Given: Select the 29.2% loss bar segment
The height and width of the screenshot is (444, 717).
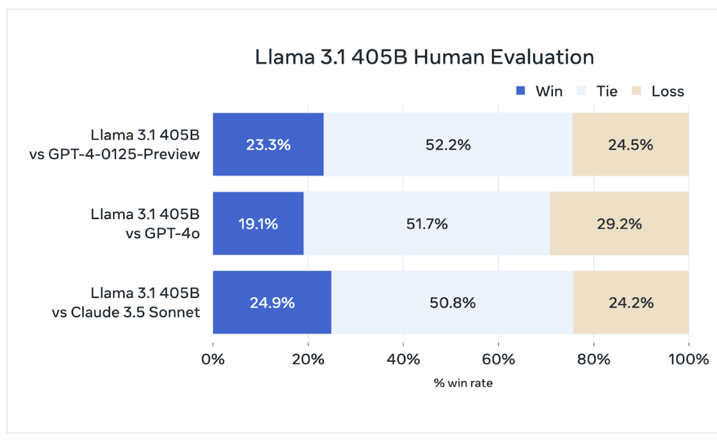Looking at the screenshot, I should tap(619, 224).
